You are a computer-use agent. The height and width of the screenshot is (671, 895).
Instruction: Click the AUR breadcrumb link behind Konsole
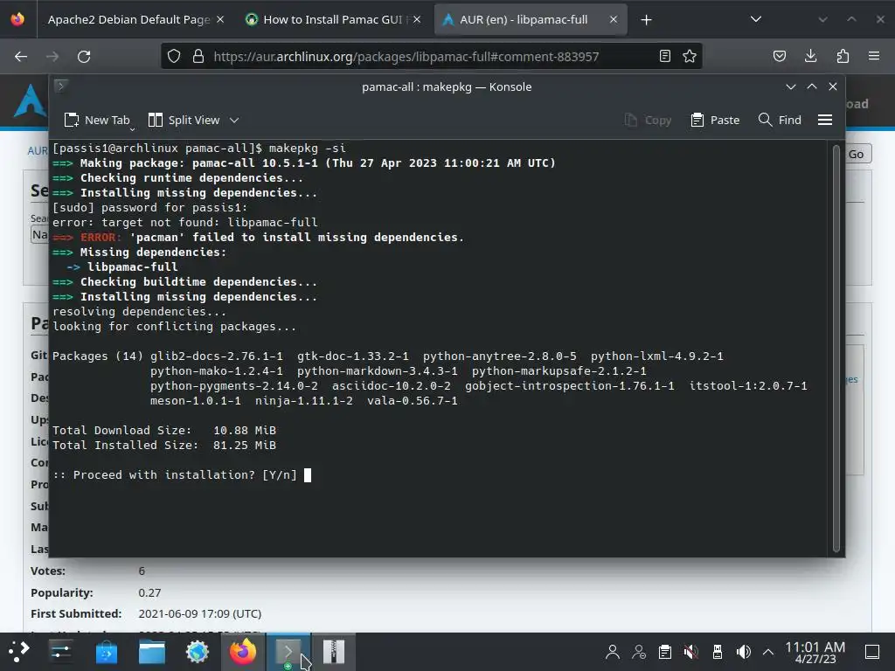click(x=38, y=150)
